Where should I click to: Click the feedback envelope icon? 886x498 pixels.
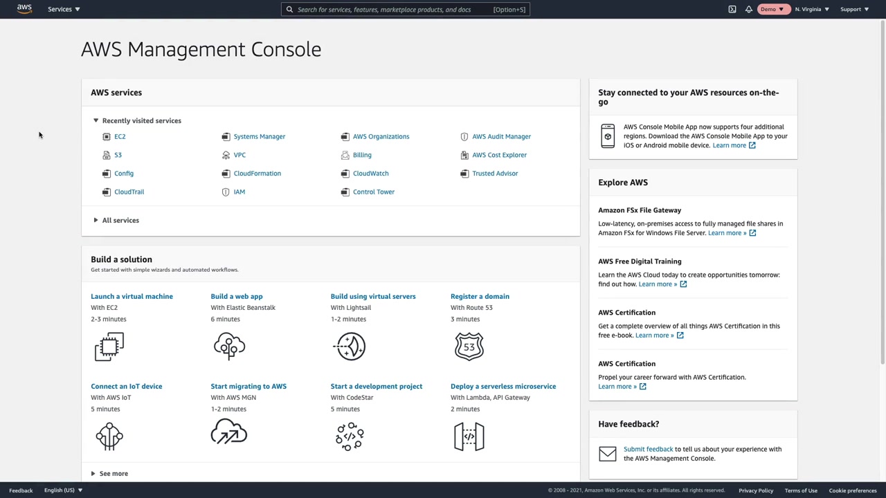608,454
